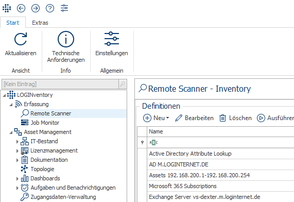294x202 pixels.
Task: Open the help question mark icon
Action: coord(50,8)
